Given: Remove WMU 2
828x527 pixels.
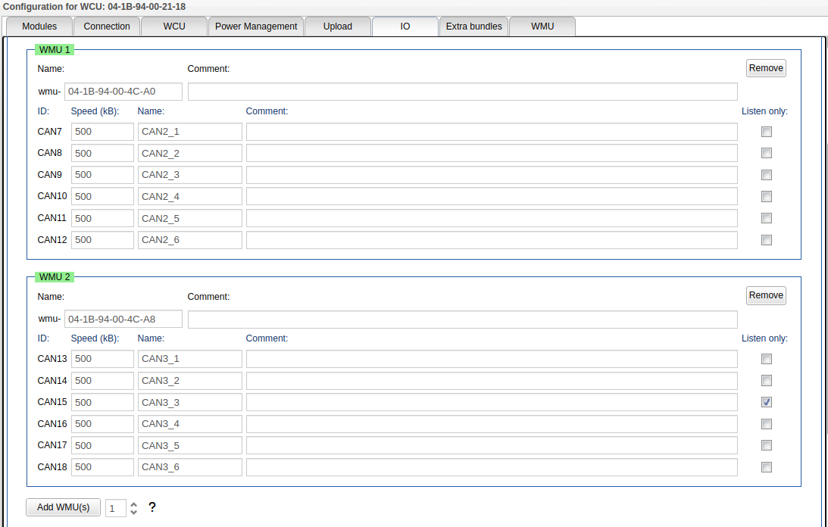Looking at the screenshot, I should pyautogui.click(x=766, y=295).
